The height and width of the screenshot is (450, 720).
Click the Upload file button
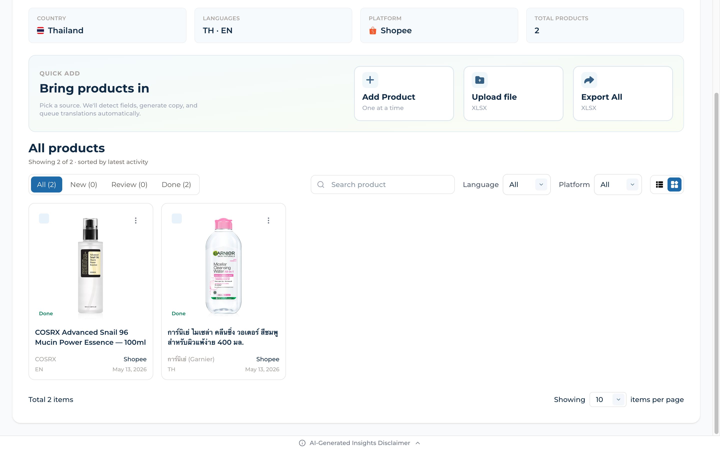pyautogui.click(x=513, y=93)
